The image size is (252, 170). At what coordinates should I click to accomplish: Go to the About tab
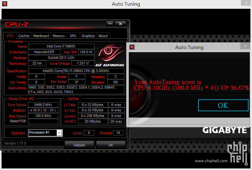[103, 36]
